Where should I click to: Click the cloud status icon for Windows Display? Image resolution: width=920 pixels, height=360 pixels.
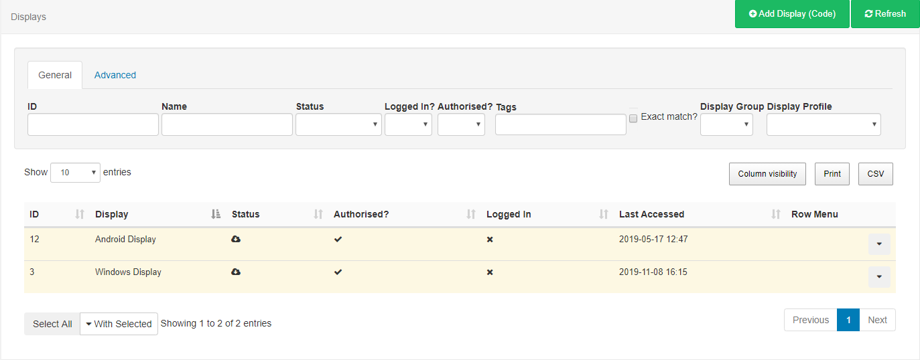click(236, 272)
